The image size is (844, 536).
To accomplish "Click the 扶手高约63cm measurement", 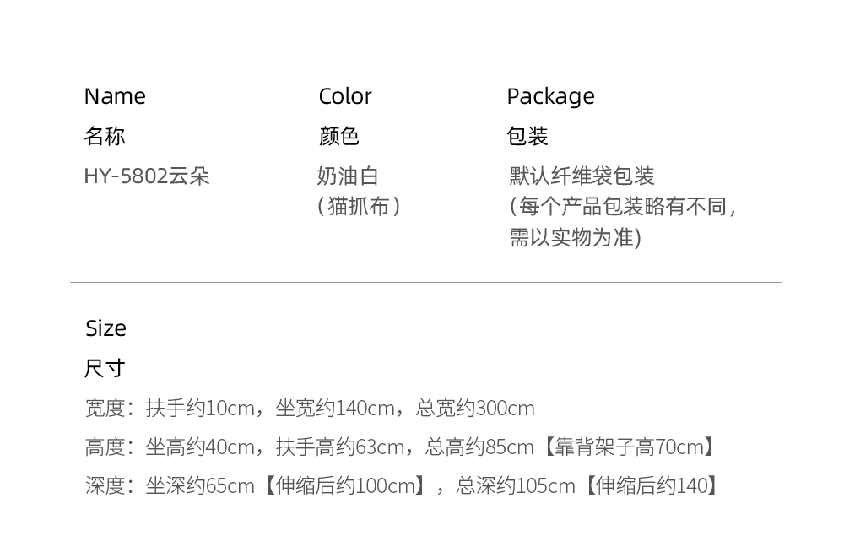I will point(340,447).
